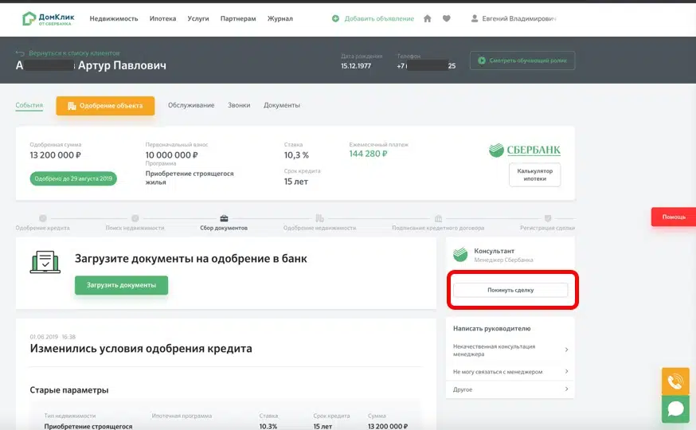
Task: Expand Другое complaint option
Action: point(510,389)
